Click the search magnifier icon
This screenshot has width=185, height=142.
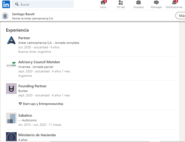point(17,4)
